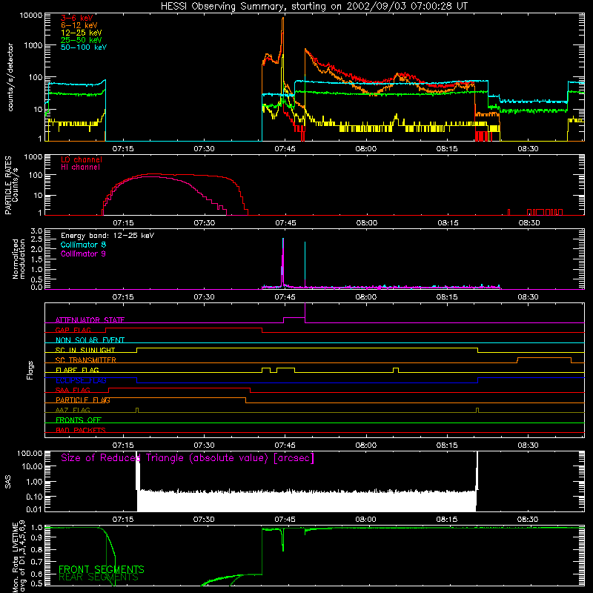
Task: Click the GAP FLAG label
Action: pyautogui.click(x=73, y=330)
